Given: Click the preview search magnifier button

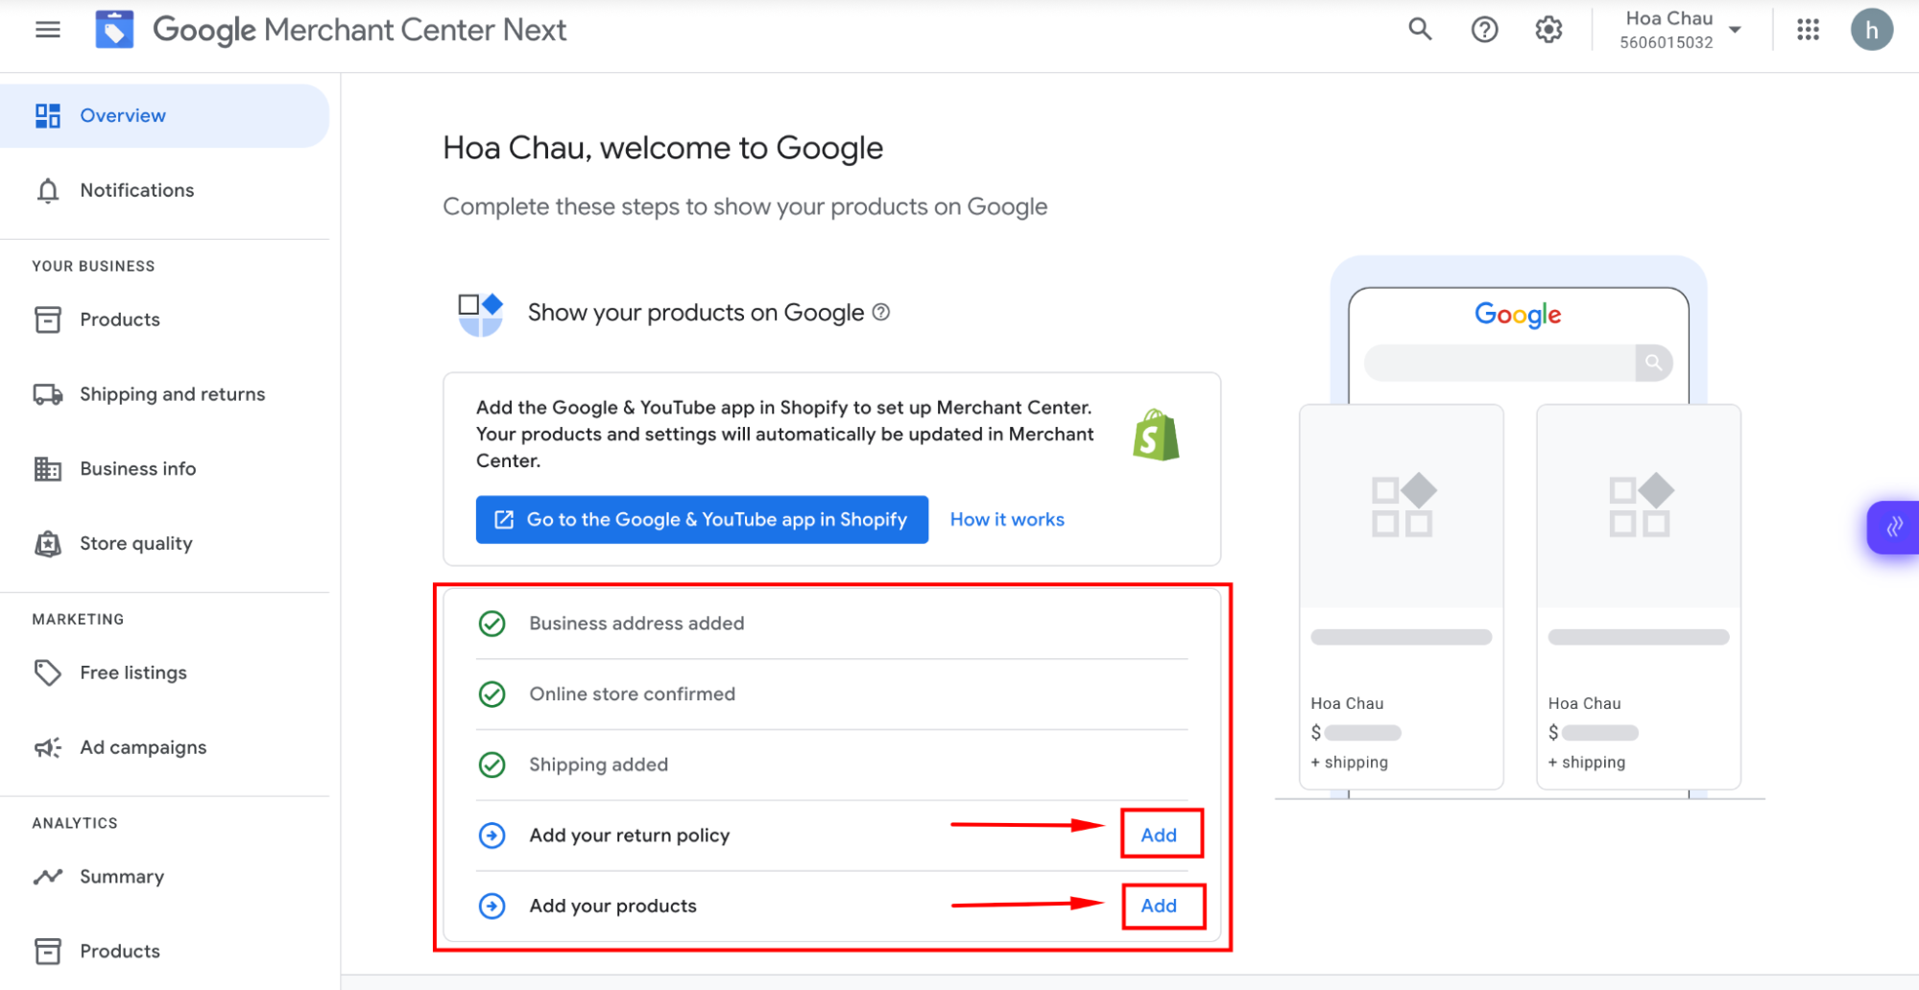Looking at the screenshot, I should coord(1653,363).
